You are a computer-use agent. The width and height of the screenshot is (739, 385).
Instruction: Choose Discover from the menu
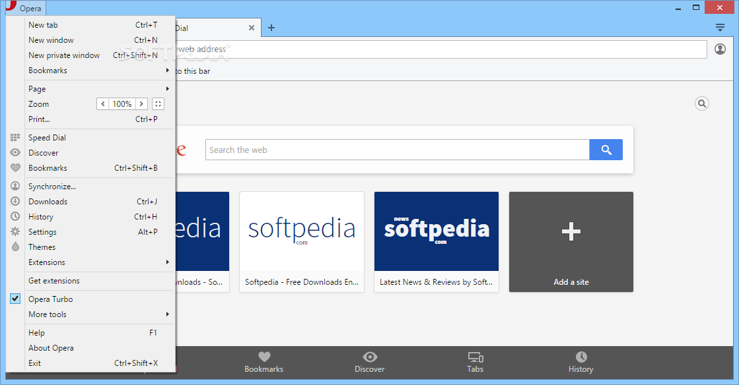pos(100,152)
